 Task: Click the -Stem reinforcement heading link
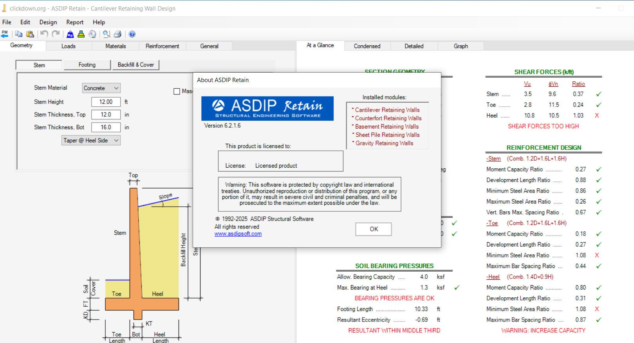[x=493, y=159]
